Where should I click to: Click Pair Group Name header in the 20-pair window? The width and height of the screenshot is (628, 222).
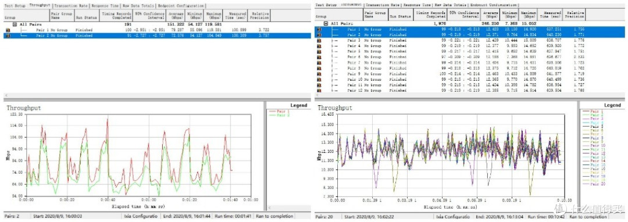pos(375,15)
